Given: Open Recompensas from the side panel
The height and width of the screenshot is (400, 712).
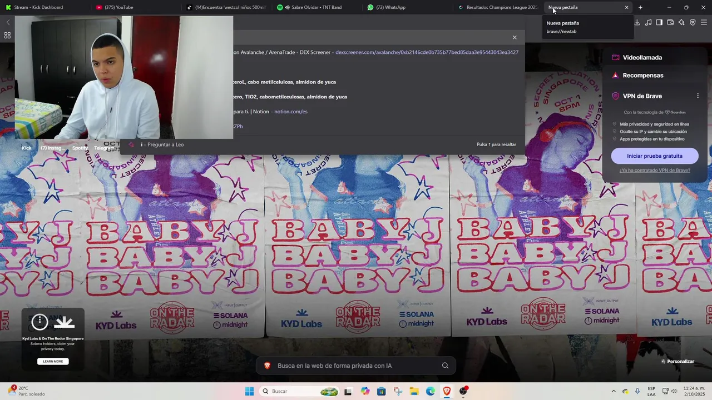Looking at the screenshot, I should [642, 75].
